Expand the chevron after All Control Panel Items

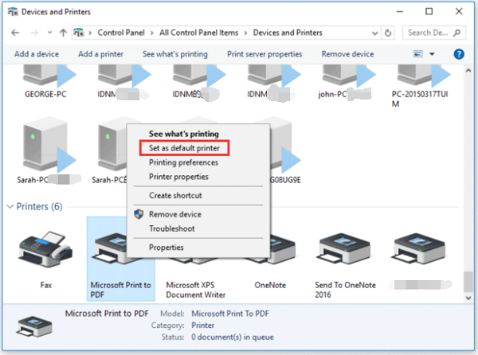[245, 33]
